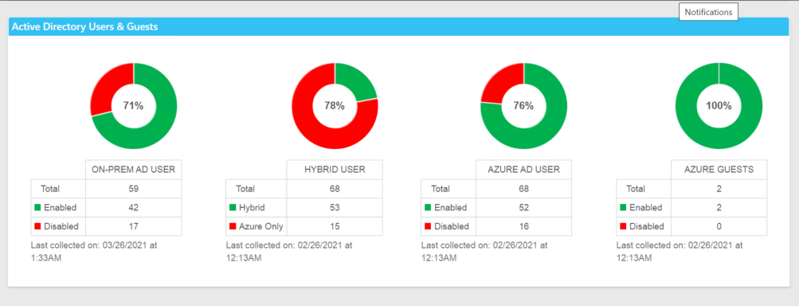Click the red Disabled legend square under Azure Guests
The width and height of the screenshot is (799, 306).
tap(623, 226)
